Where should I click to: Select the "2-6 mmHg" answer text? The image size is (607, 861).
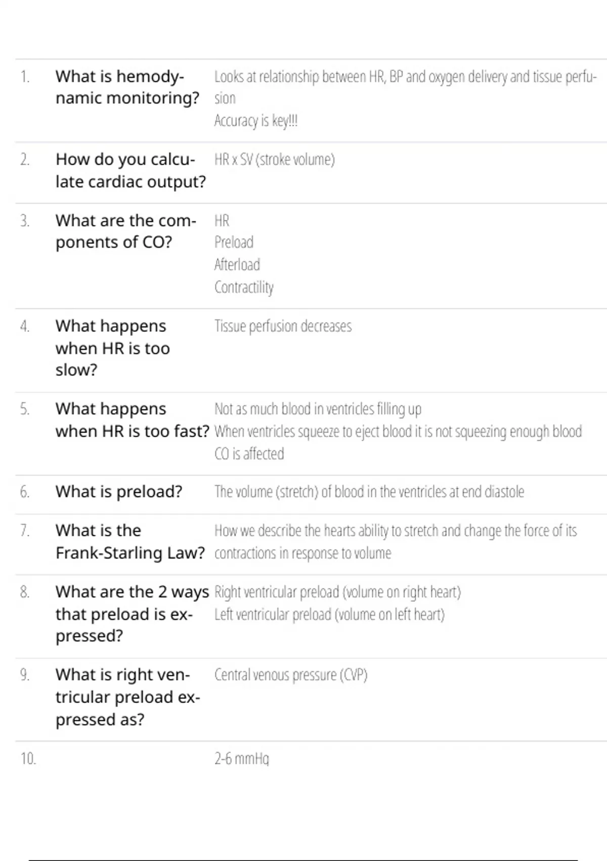click(242, 759)
